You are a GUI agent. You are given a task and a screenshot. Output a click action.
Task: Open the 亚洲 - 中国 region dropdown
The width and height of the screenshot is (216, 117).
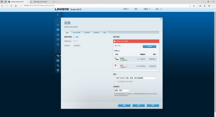tap(122, 91)
